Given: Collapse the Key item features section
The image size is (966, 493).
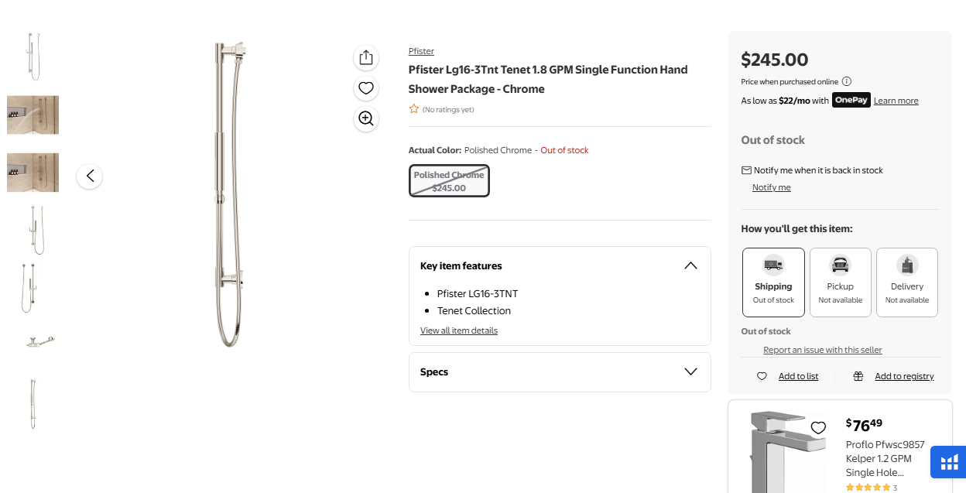Looking at the screenshot, I should point(690,265).
